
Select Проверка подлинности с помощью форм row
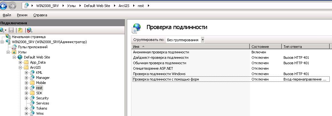231,79
